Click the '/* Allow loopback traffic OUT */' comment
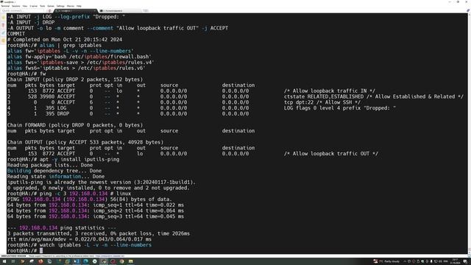Image resolution: width=471 pixels, height=265 pixels. (331, 154)
